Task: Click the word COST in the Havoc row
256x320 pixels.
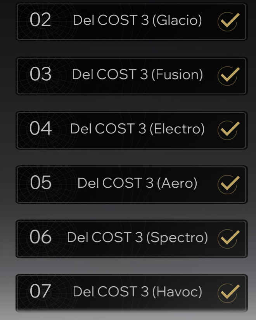Action: click(x=117, y=292)
